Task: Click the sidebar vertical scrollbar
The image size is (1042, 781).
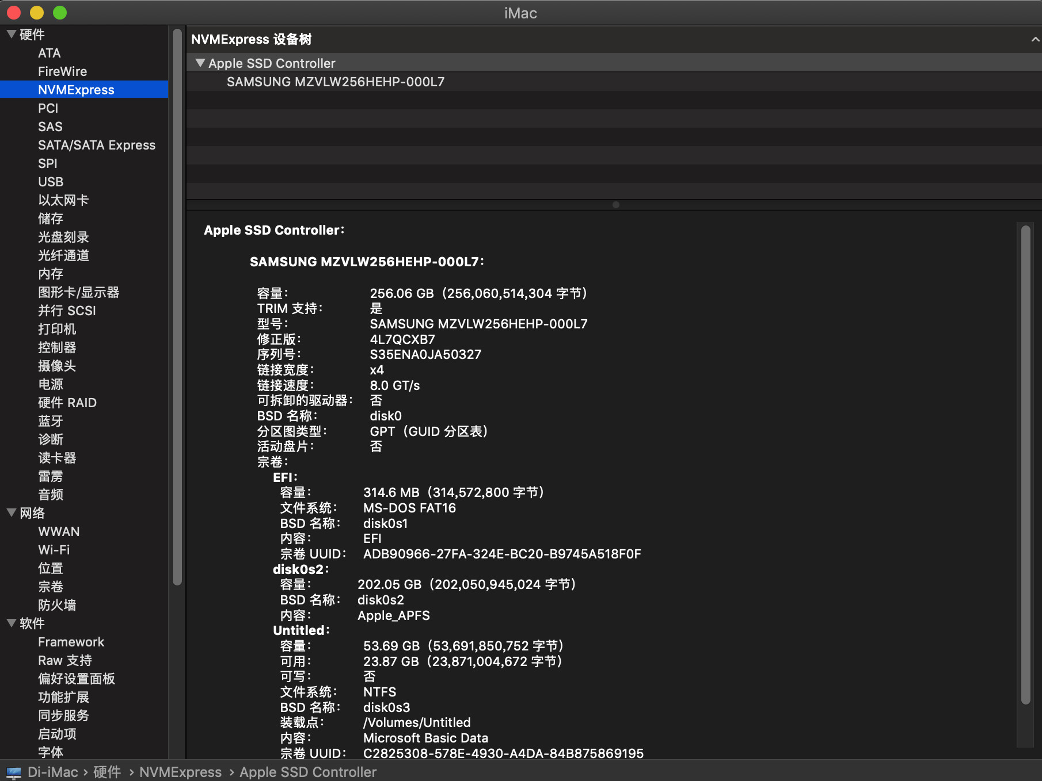Action: [x=177, y=307]
